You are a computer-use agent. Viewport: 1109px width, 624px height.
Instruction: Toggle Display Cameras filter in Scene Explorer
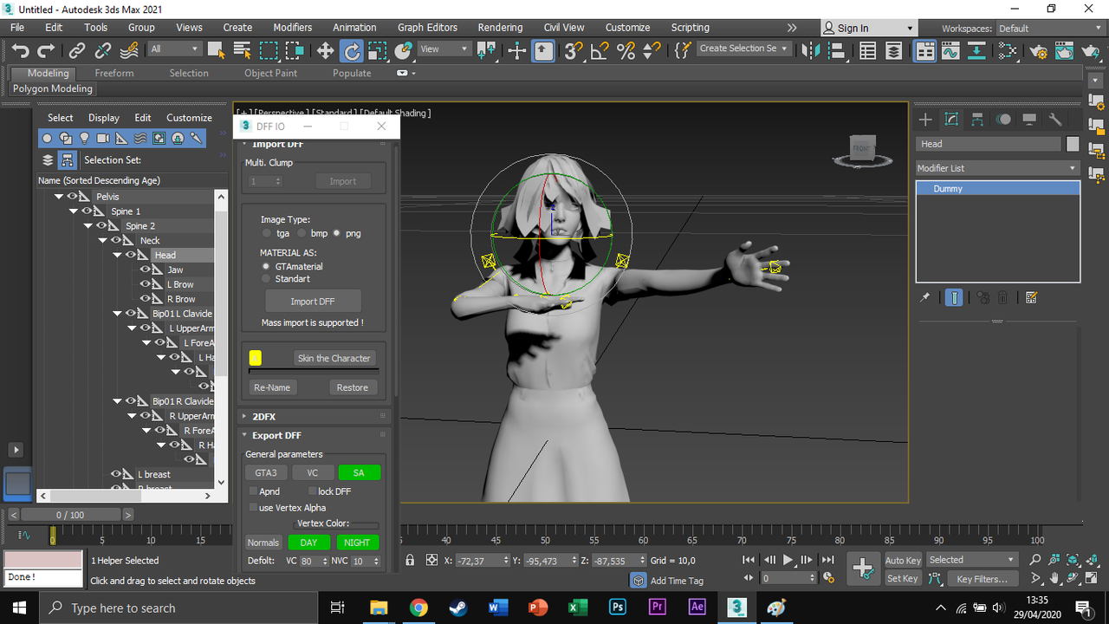tap(103, 138)
